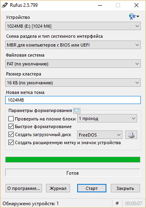Open the 1 проход passes dropdown
Screen dimensions: 146x208
[x=107, y=118]
